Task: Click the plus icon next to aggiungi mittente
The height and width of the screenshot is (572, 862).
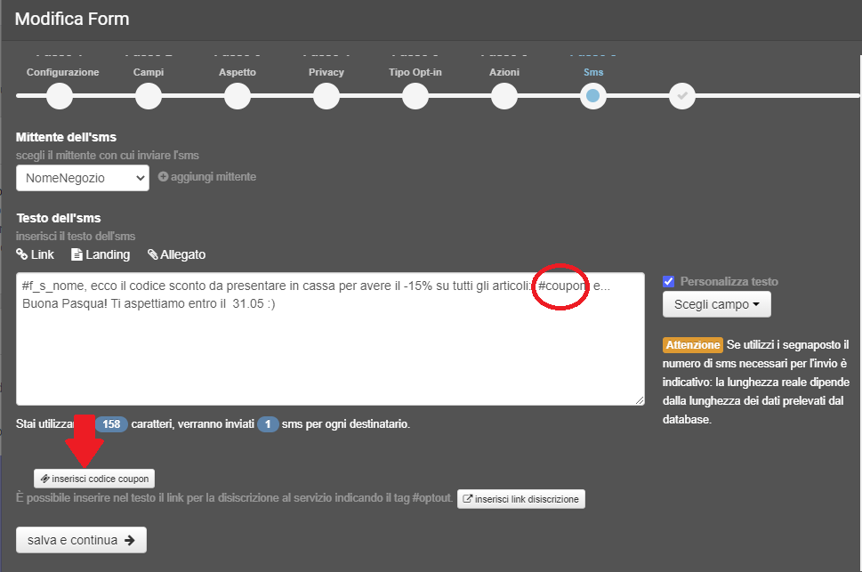Action: pos(162,176)
